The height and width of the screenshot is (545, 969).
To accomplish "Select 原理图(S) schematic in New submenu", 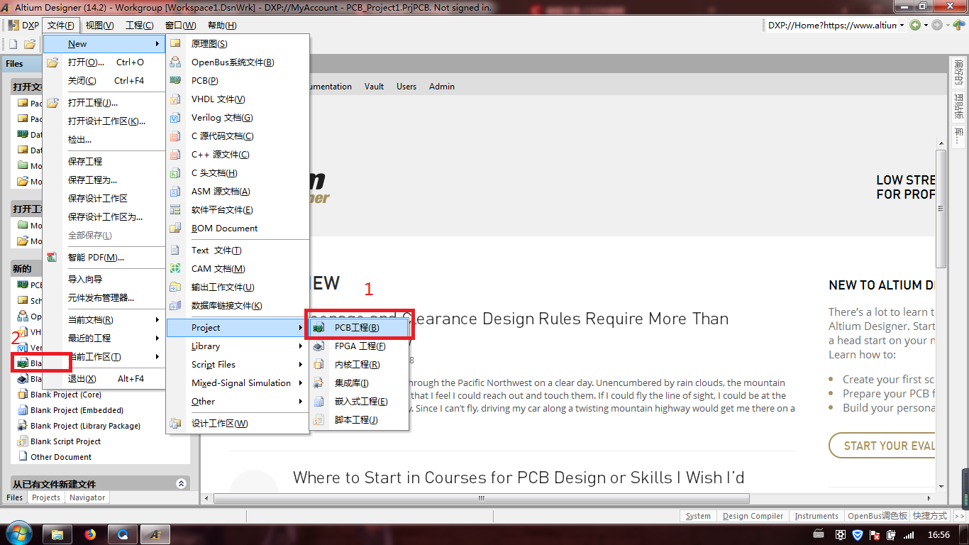I will pyautogui.click(x=238, y=44).
